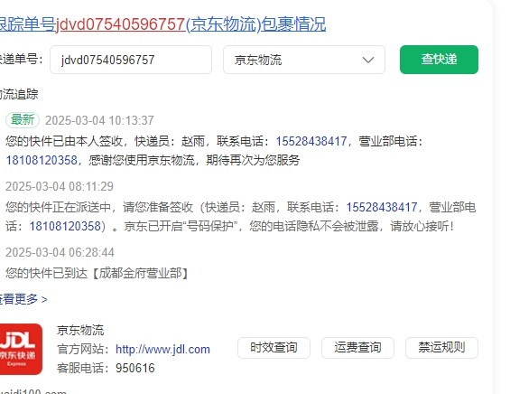Select the 京东物流 courier combo box
Image resolution: width=510 pixels, height=394 pixels.
[x=304, y=60]
